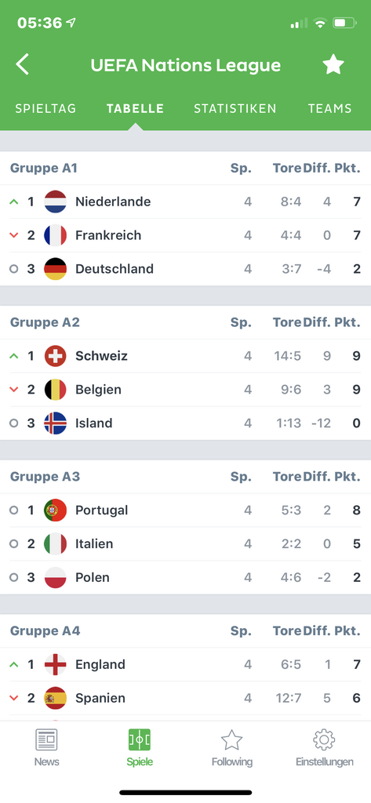Toggle the favorite star for UEFA Nations League
The height and width of the screenshot is (803, 371).
[x=333, y=65]
